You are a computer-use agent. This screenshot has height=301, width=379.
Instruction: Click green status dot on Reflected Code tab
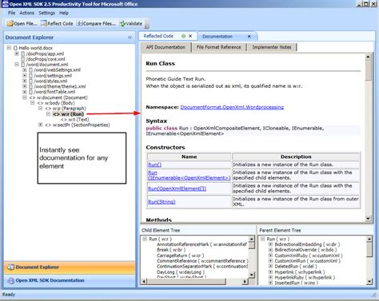click(x=183, y=36)
